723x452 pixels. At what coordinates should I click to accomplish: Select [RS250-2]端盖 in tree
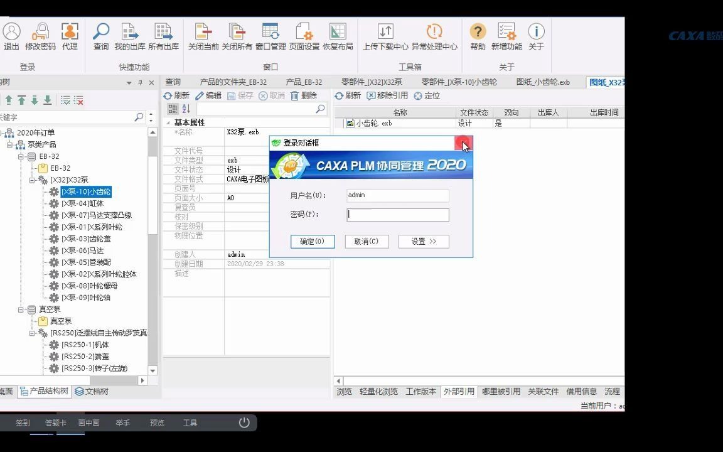click(85, 357)
